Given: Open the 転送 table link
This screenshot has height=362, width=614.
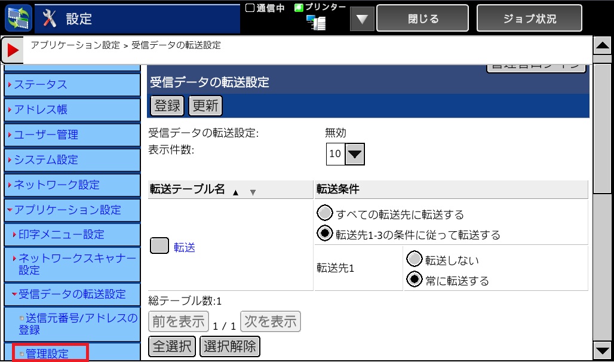Looking at the screenshot, I should click(x=185, y=247).
